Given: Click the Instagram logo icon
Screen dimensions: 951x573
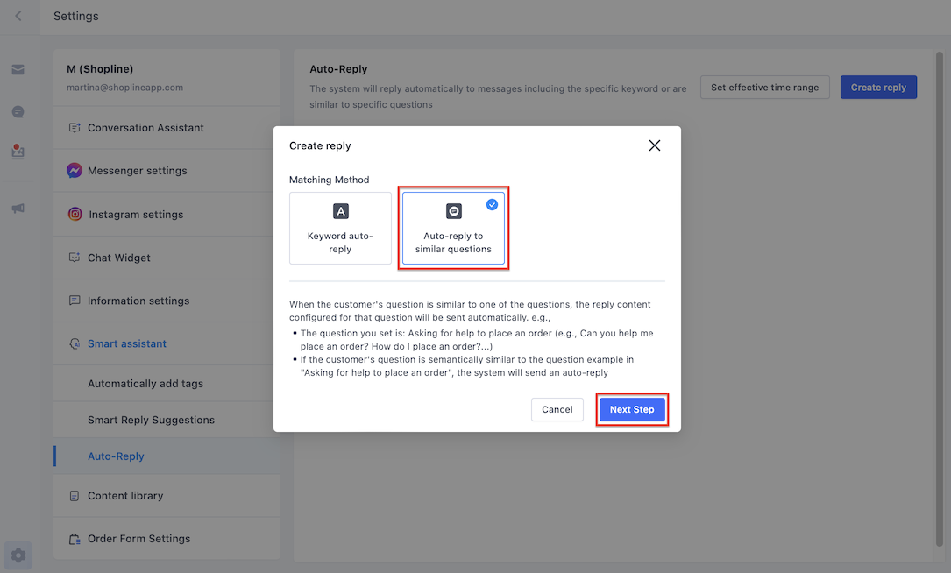Looking at the screenshot, I should (x=75, y=214).
